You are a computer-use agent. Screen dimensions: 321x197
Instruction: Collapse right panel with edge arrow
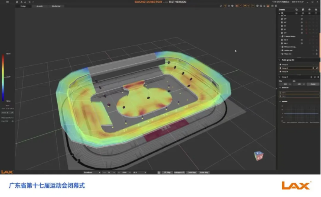tap(277, 88)
